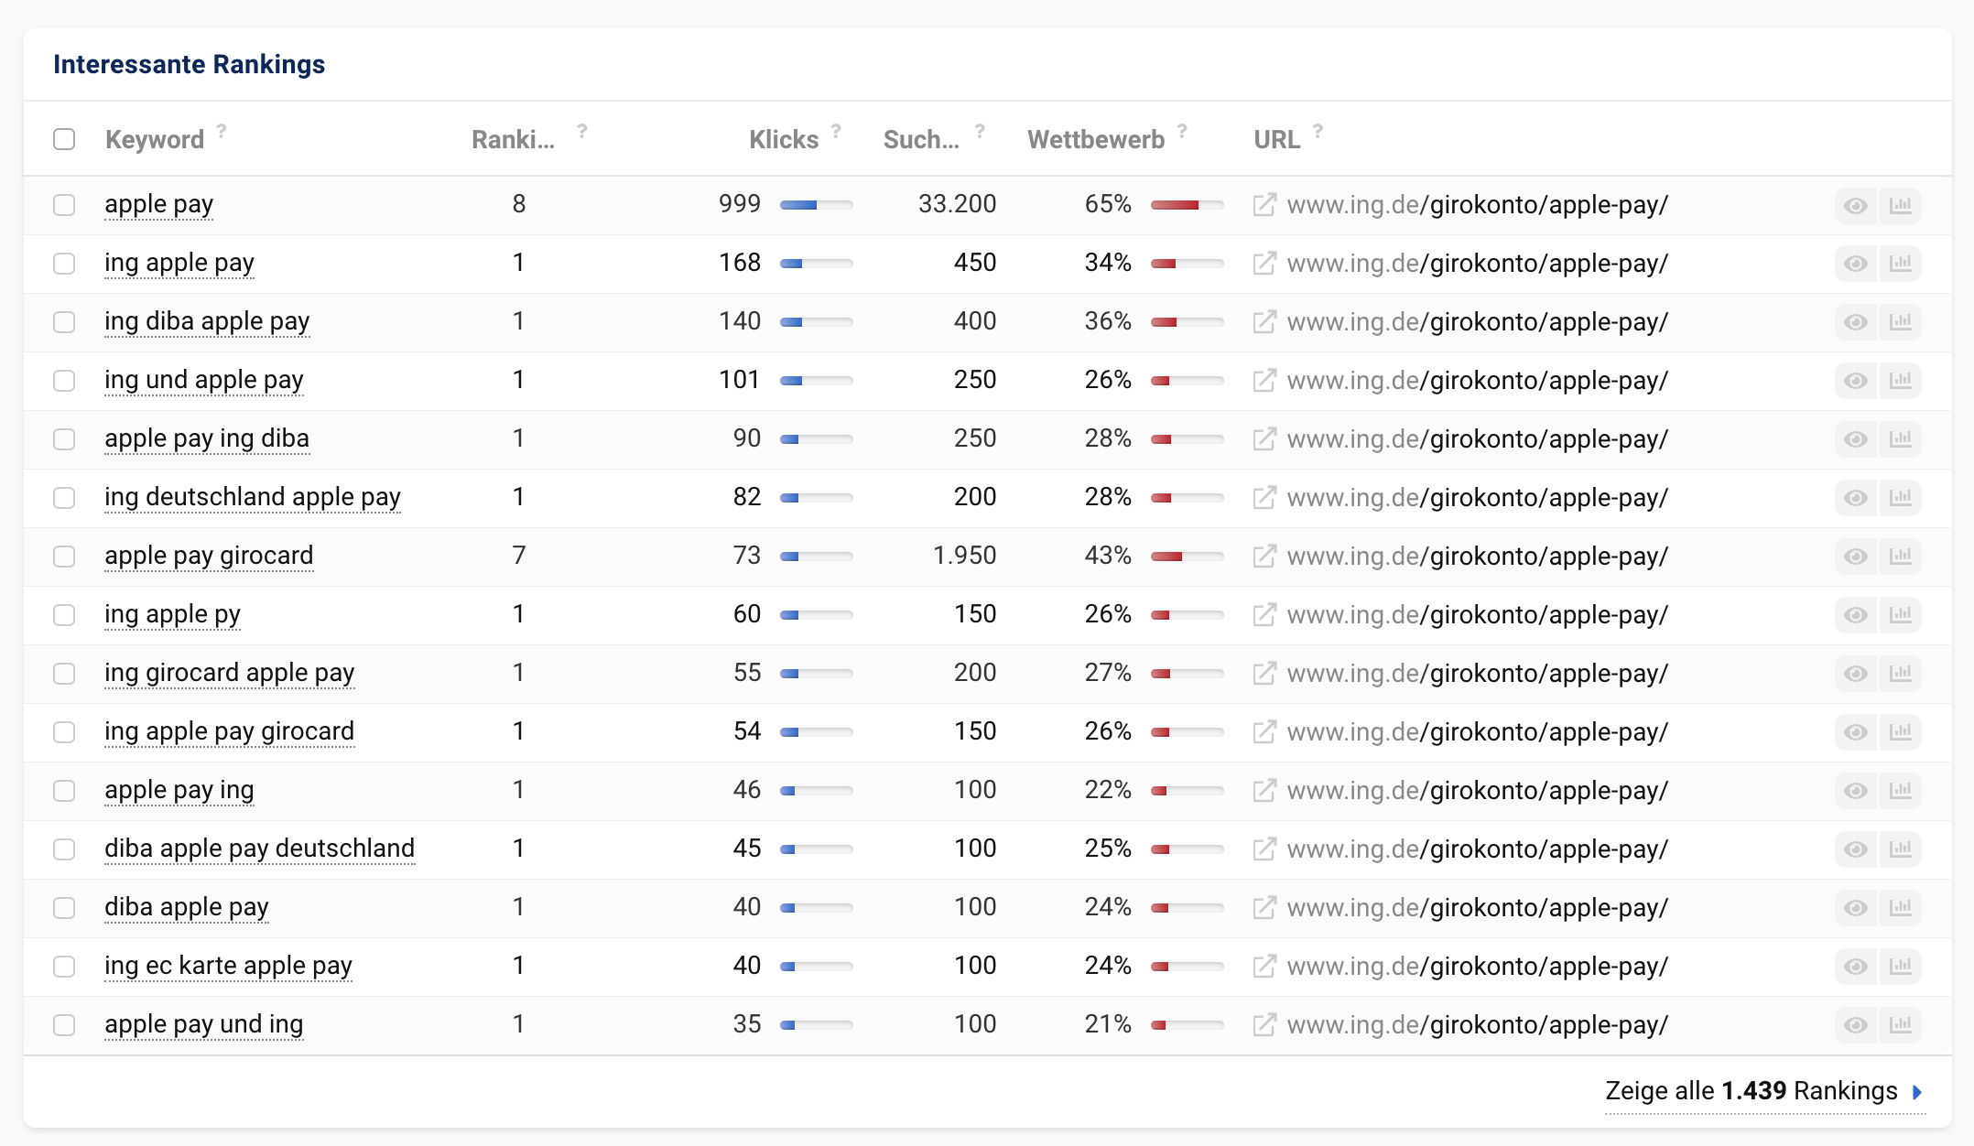Check the box for 'ing apple py' keyword
The height and width of the screenshot is (1146, 1974).
coord(64,615)
